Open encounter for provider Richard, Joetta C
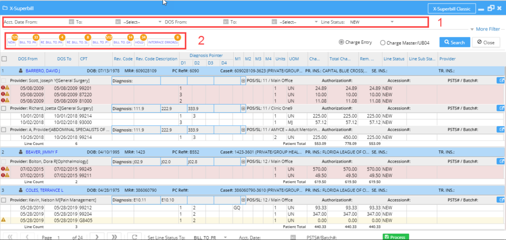This screenshot has height=240, width=506. pos(500,108)
